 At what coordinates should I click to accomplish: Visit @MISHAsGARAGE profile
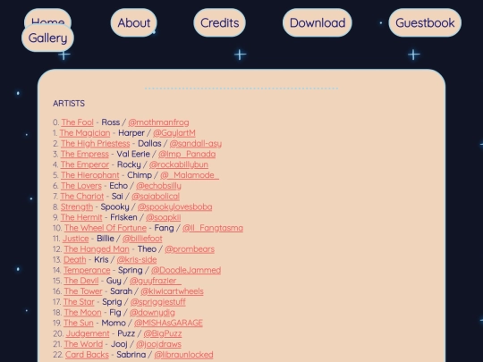click(168, 323)
